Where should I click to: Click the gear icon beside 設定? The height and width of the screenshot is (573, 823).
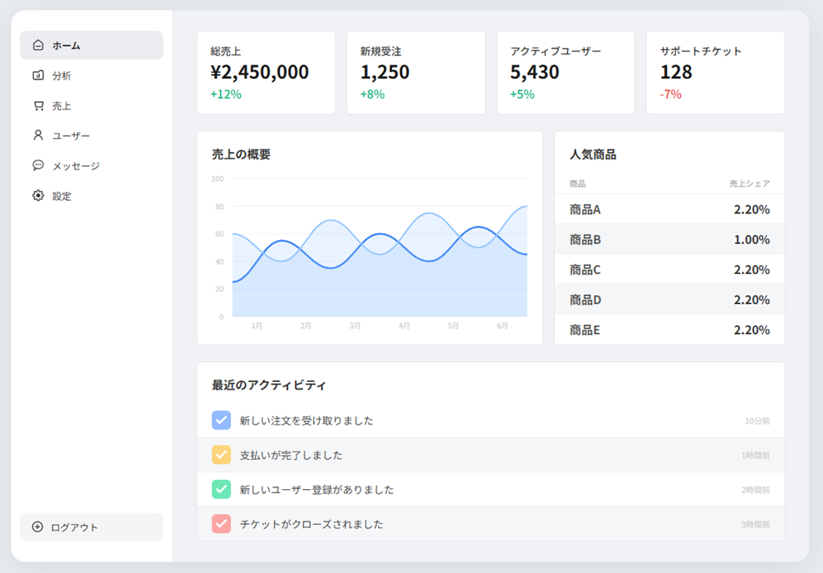point(38,196)
